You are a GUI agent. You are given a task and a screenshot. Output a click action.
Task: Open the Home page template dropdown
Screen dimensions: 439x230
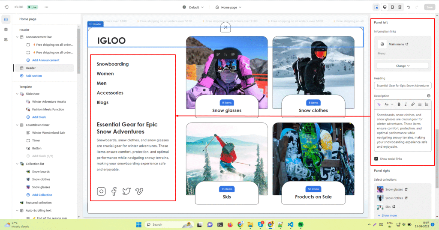coord(229,7)
